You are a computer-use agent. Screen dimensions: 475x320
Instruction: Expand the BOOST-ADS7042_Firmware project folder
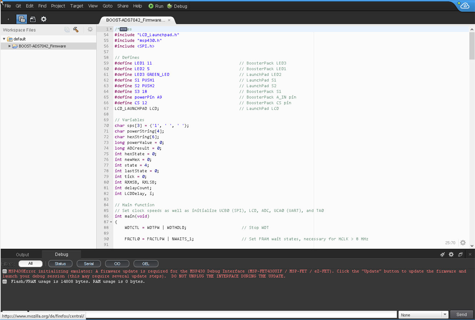[10, 46]
